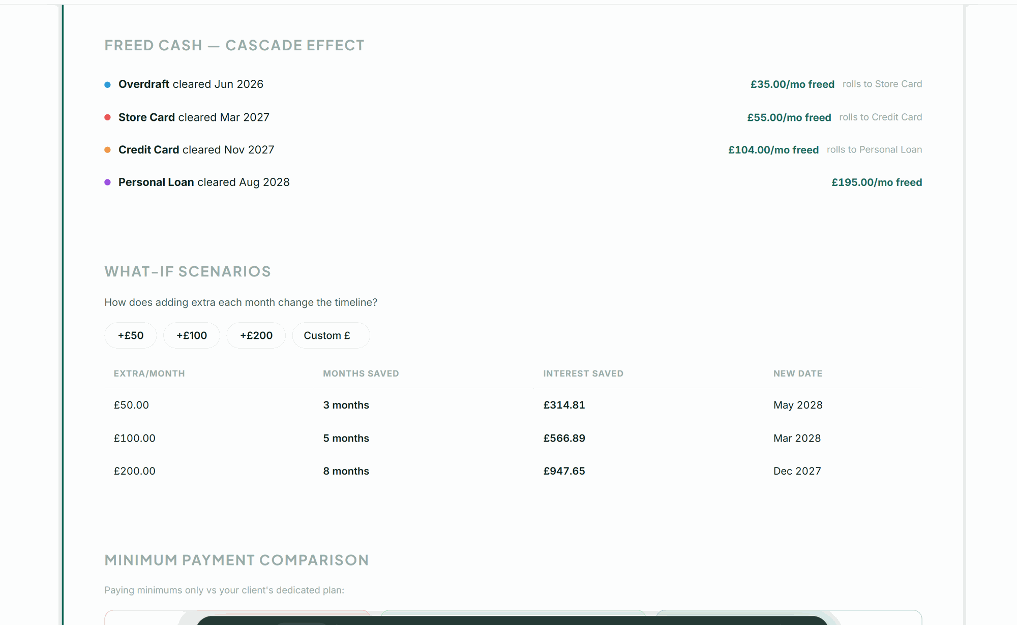This screenshot has width=1017, height=625.
Task: Click the WHAT-IF SCENARIOS heading
Action: pyautogui.click(x=188, y=271)
